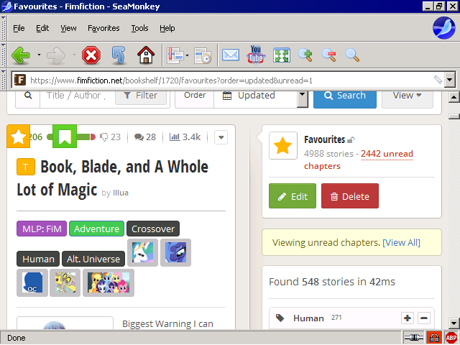460x345 pixels.
Task: Zoom in with magnifier plus icon
Action: click(305, 55)
